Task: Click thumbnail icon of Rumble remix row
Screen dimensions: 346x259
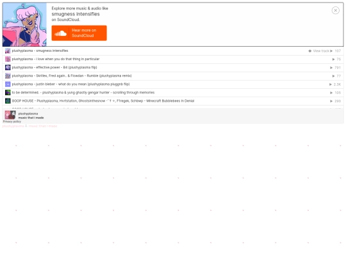Action: point(8,76)
